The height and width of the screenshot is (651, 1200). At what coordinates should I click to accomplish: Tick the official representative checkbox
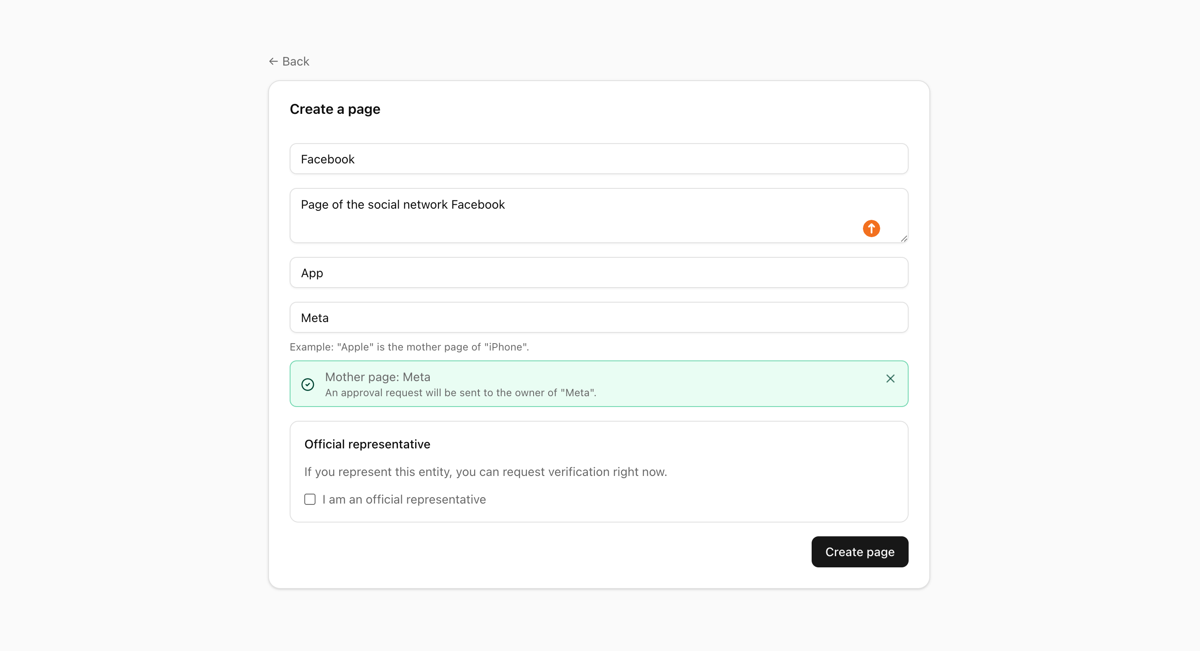coord(310,499)
